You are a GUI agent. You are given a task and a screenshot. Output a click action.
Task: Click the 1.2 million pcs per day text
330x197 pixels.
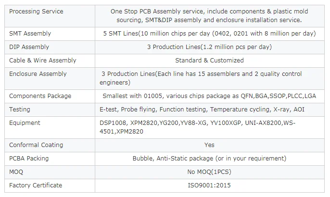tap(209, 47)
